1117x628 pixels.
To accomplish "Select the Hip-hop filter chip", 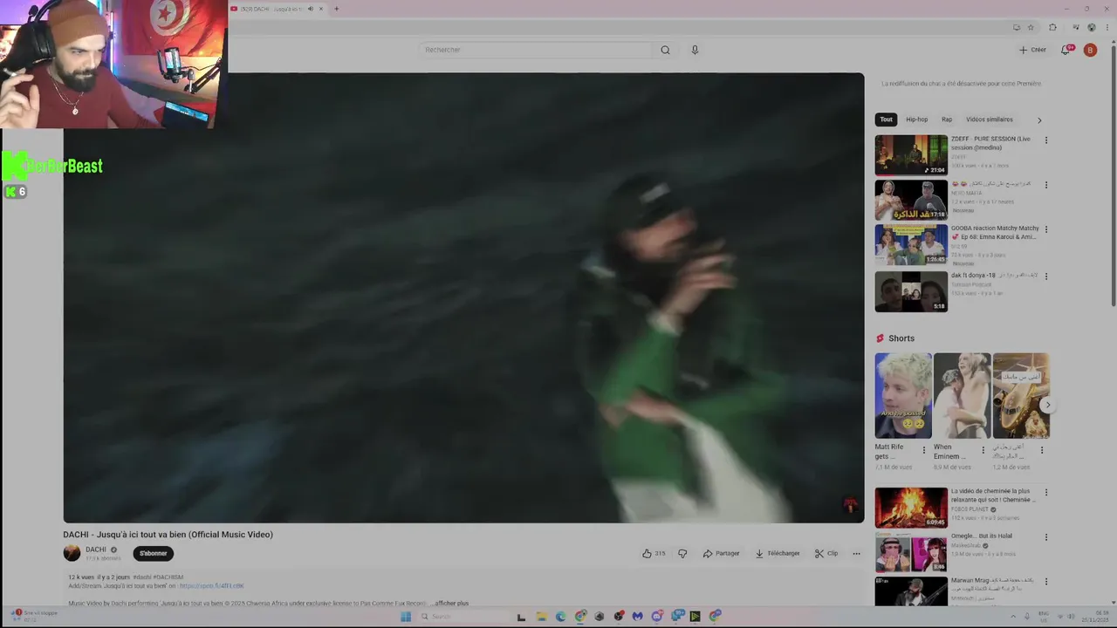I will pyautogui.click(x=916, y=119).
